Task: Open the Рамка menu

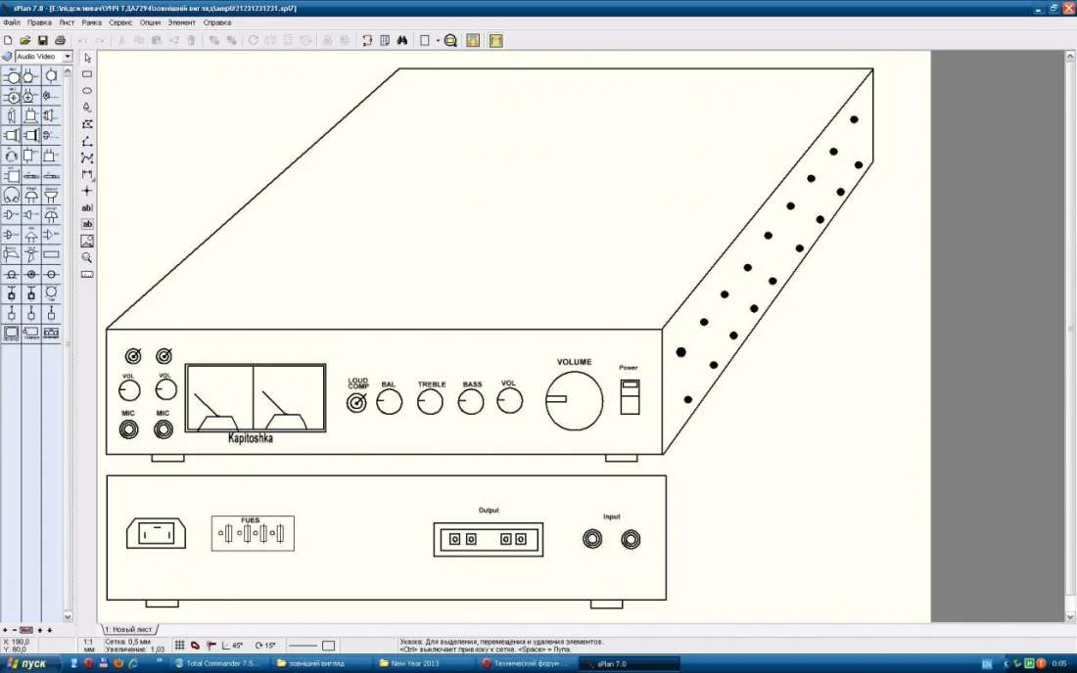Action: click(x=91, y=22)
